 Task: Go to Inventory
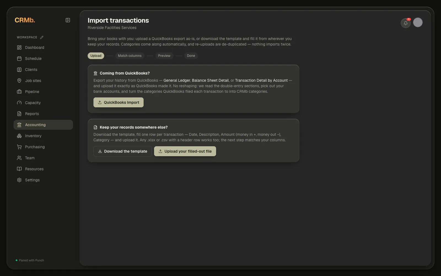point(43,136)
